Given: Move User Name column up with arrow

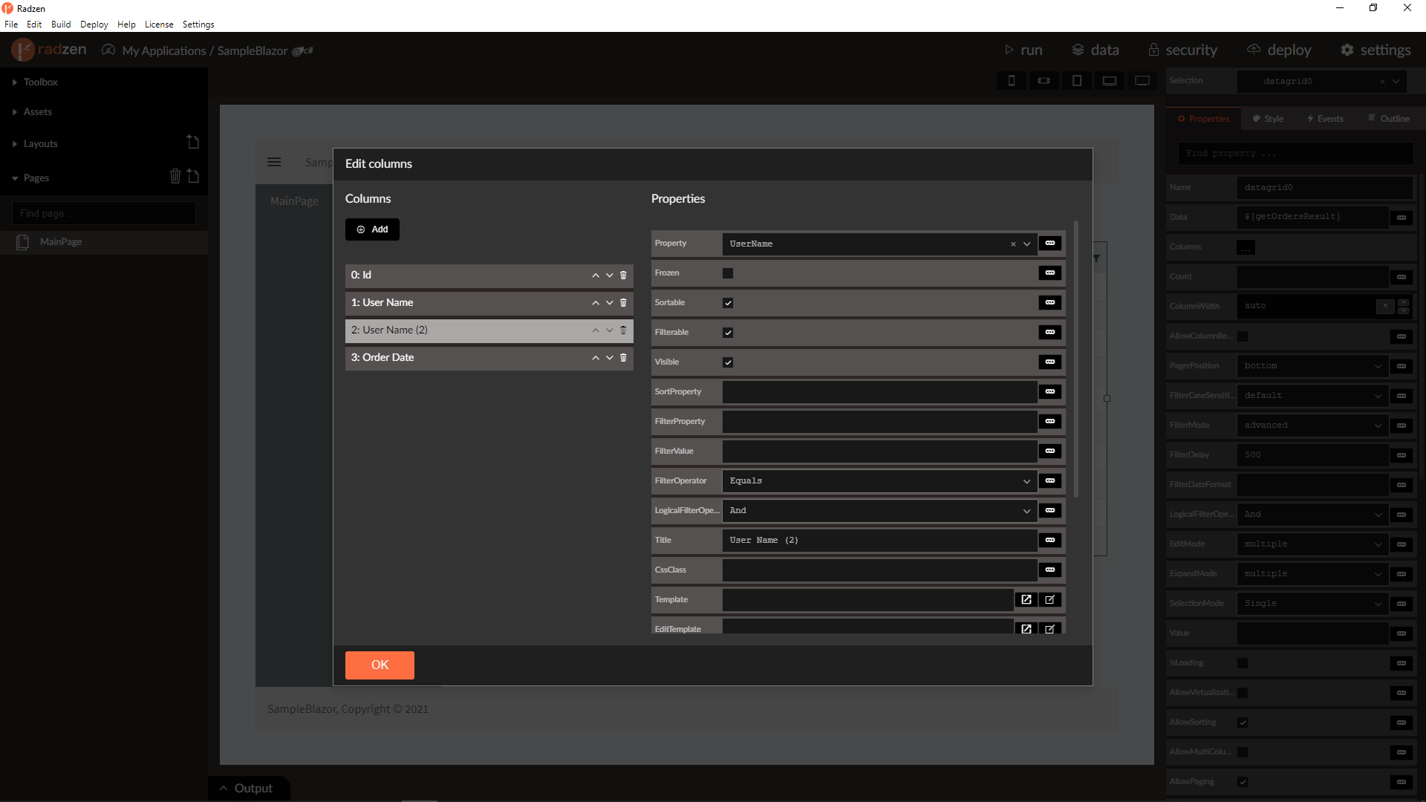Looking at the screenshot, I should (x=595, y=303).
